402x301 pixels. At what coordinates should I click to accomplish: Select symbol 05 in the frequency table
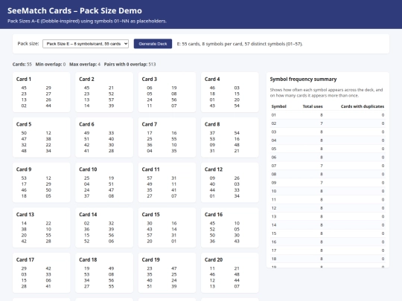point(328,149)
